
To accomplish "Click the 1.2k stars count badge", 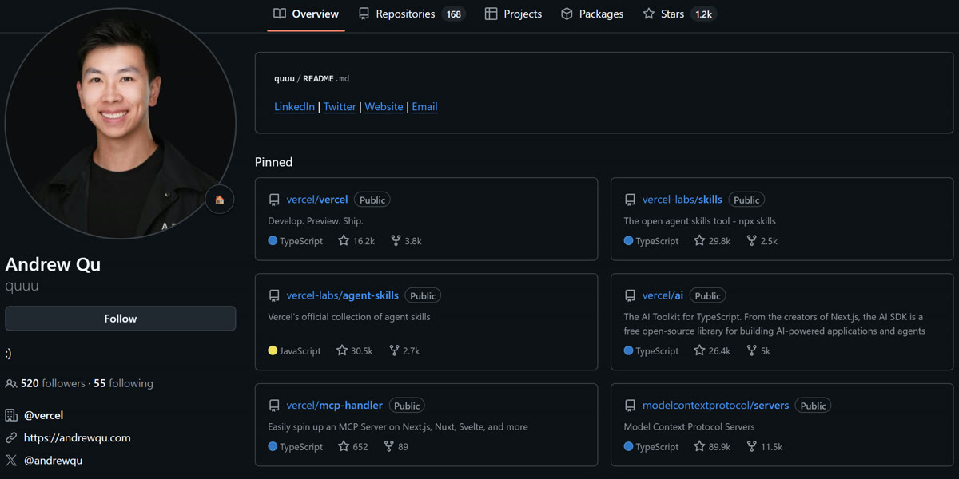I will pyautogui.click(x=703, y=14).
